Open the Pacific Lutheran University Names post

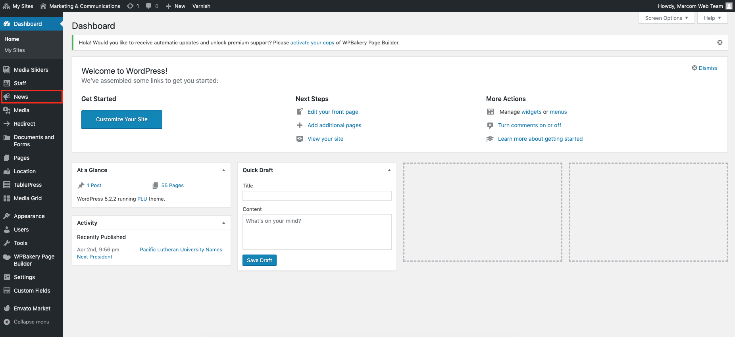(x=181, y=249)
